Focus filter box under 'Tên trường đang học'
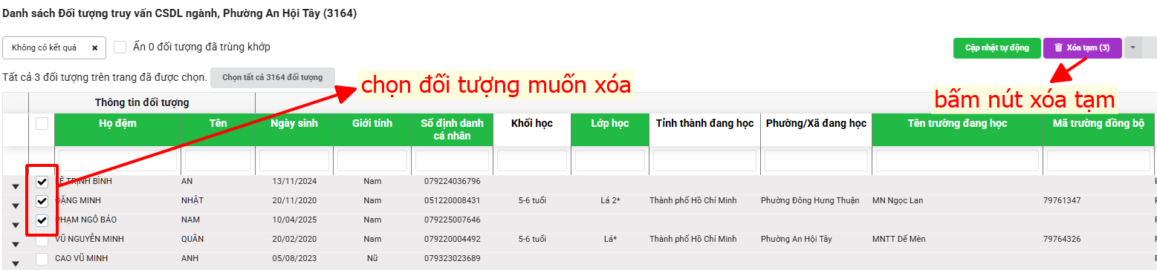This screenshot has height=270, width=1157. coord(957,161)
